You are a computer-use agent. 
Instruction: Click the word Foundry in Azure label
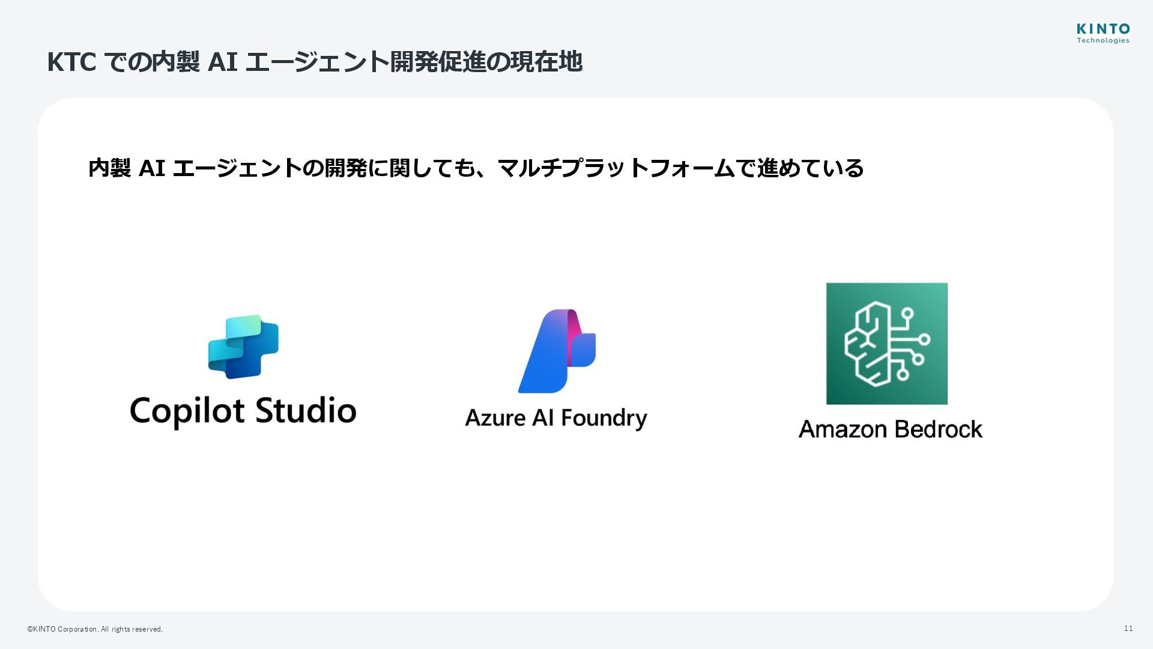(604, 418)
